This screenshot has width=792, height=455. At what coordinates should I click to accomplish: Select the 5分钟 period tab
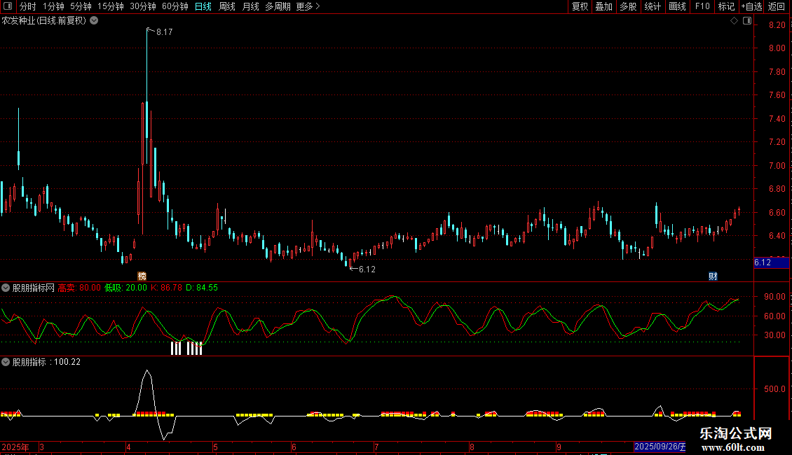[x=81, y=6]
